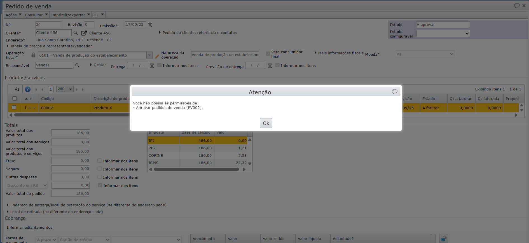Screen dimensions: 529x243
Task: Click the products grid scroll-right arrow
Action: [516, 115]
